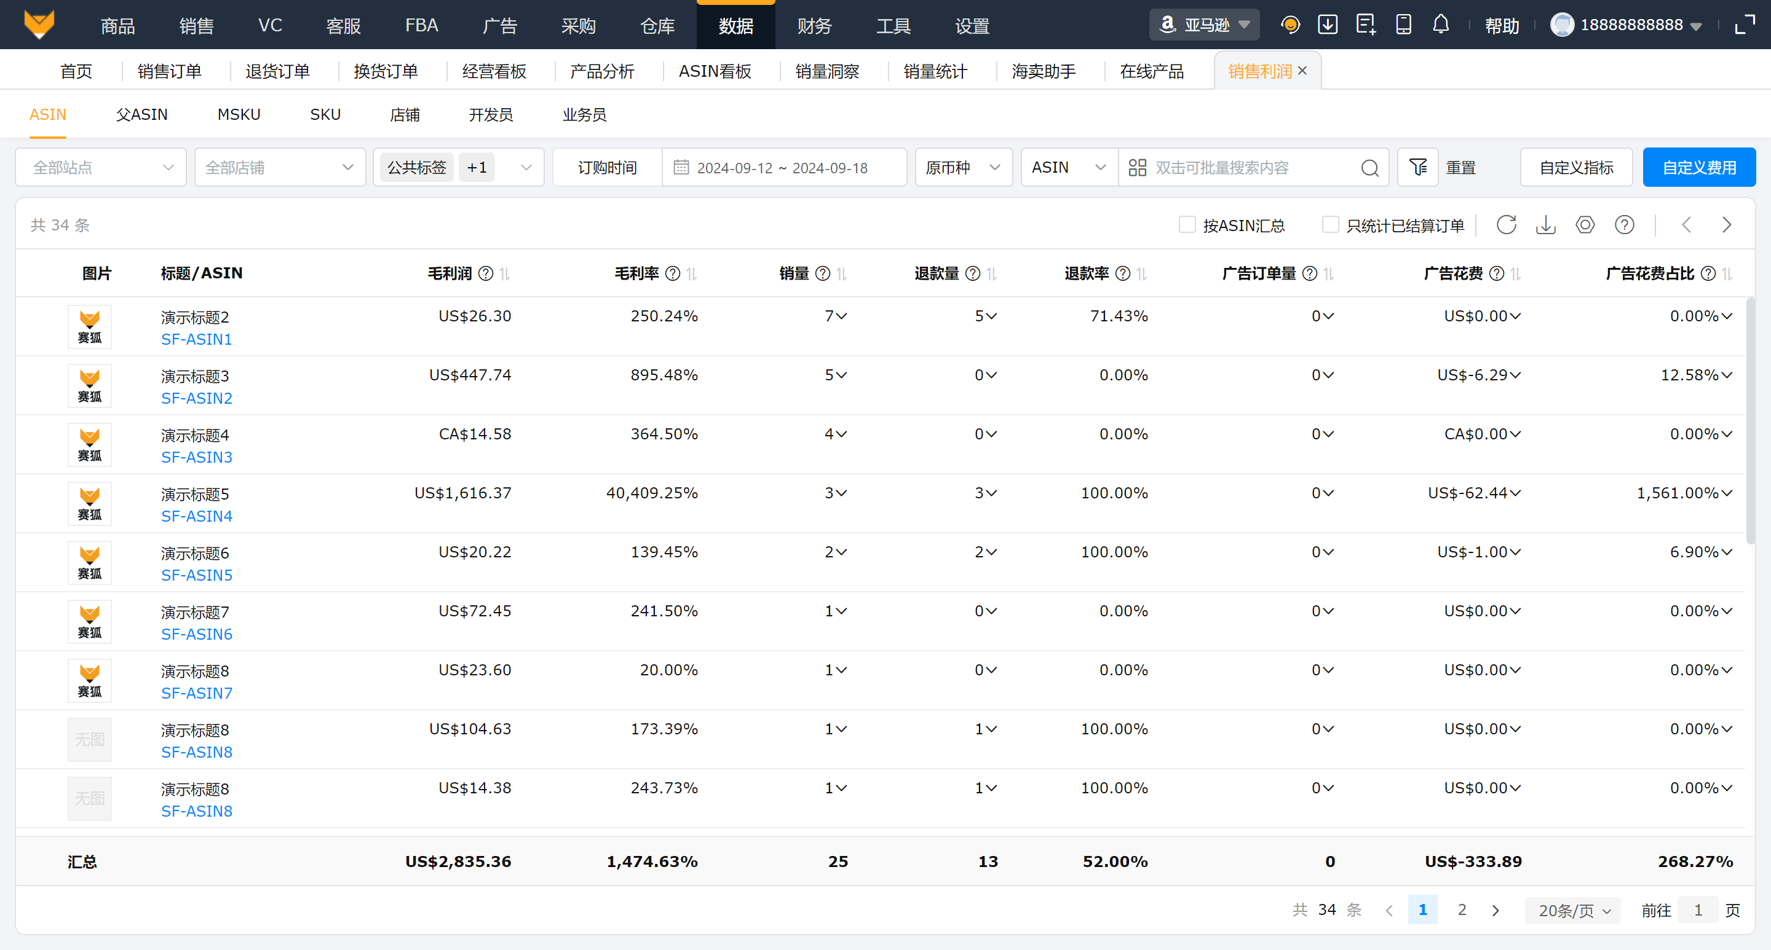The image size is (1771, 950).
Task: Enable the 按ASIN汇总 checkbox
Action: tap(1187, 225)
